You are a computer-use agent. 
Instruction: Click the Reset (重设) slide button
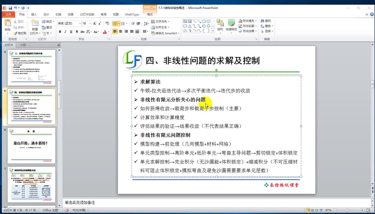47,27
